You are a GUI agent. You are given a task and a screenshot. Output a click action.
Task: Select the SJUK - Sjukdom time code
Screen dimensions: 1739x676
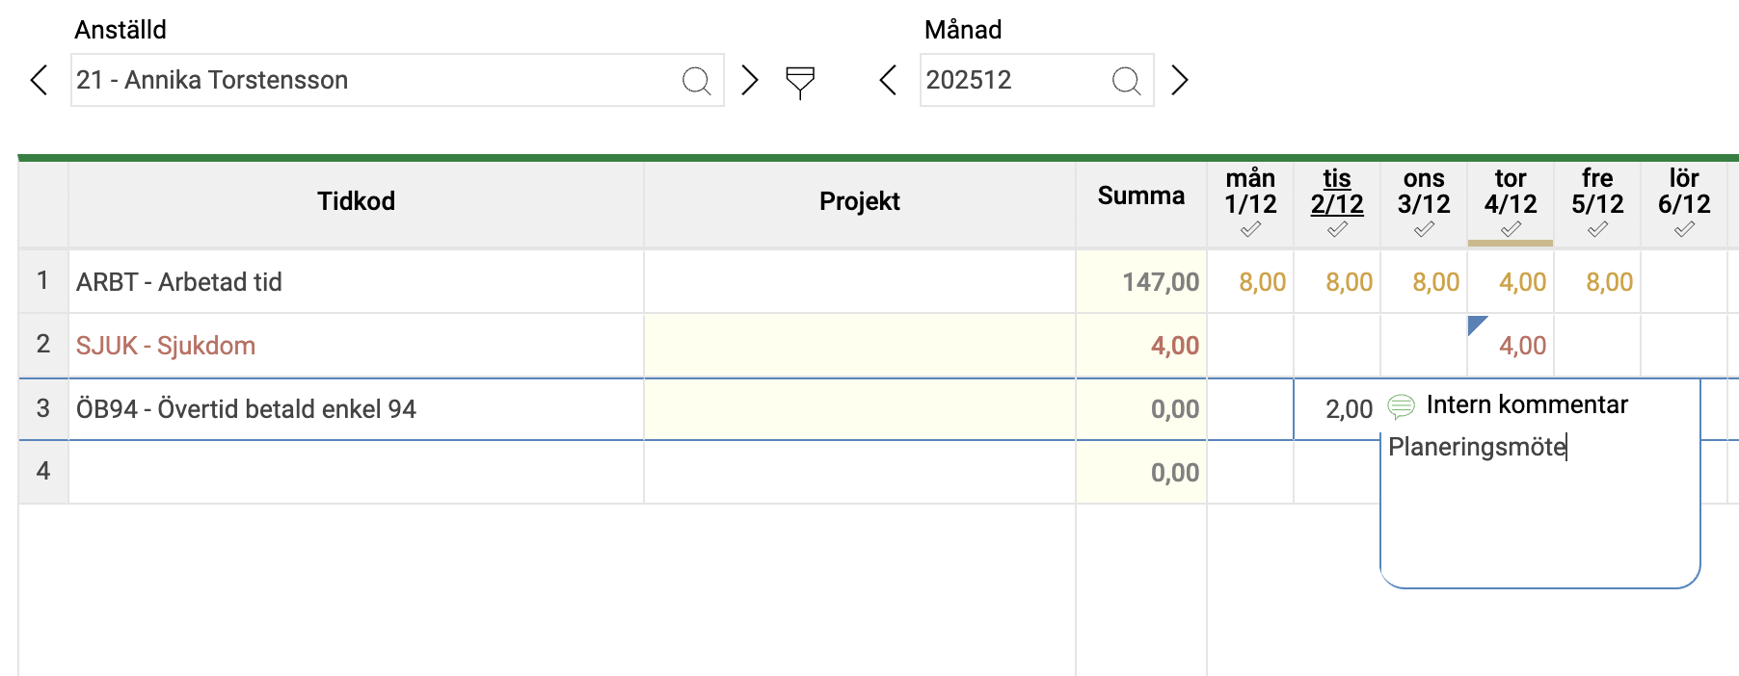coord(166,346)
